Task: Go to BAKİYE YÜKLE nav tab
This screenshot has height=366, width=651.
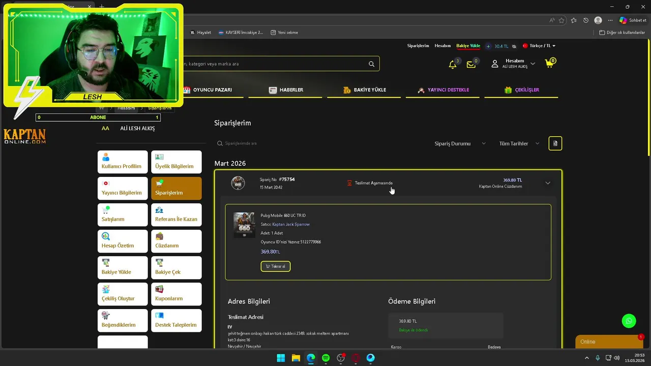Action: click(x=364, y=90)
